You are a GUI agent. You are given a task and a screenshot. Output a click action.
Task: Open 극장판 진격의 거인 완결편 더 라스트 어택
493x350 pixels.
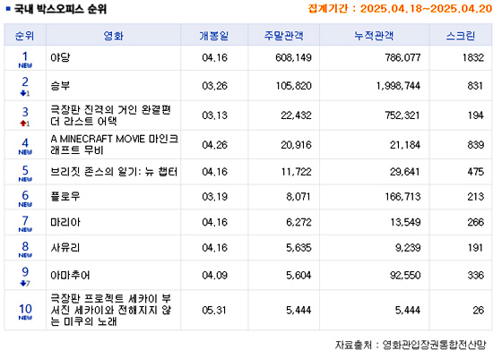click(x=110, y=115)
